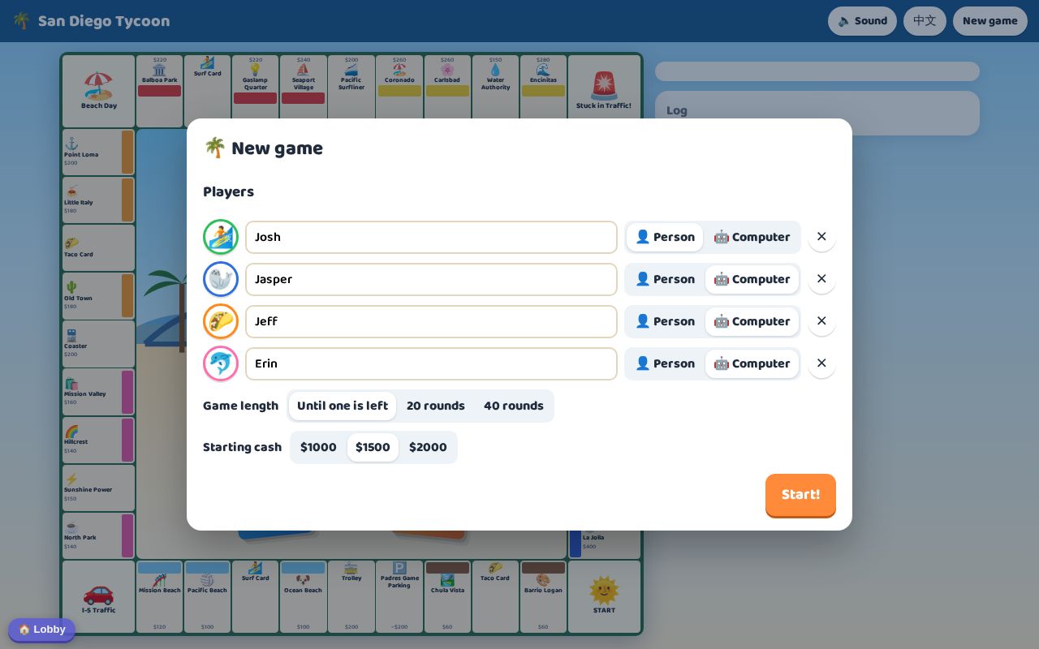Viewport: 1039px width, 649px height.
Task: Click the Pacific Beach volleyball tile
Action: click(207, 596)
